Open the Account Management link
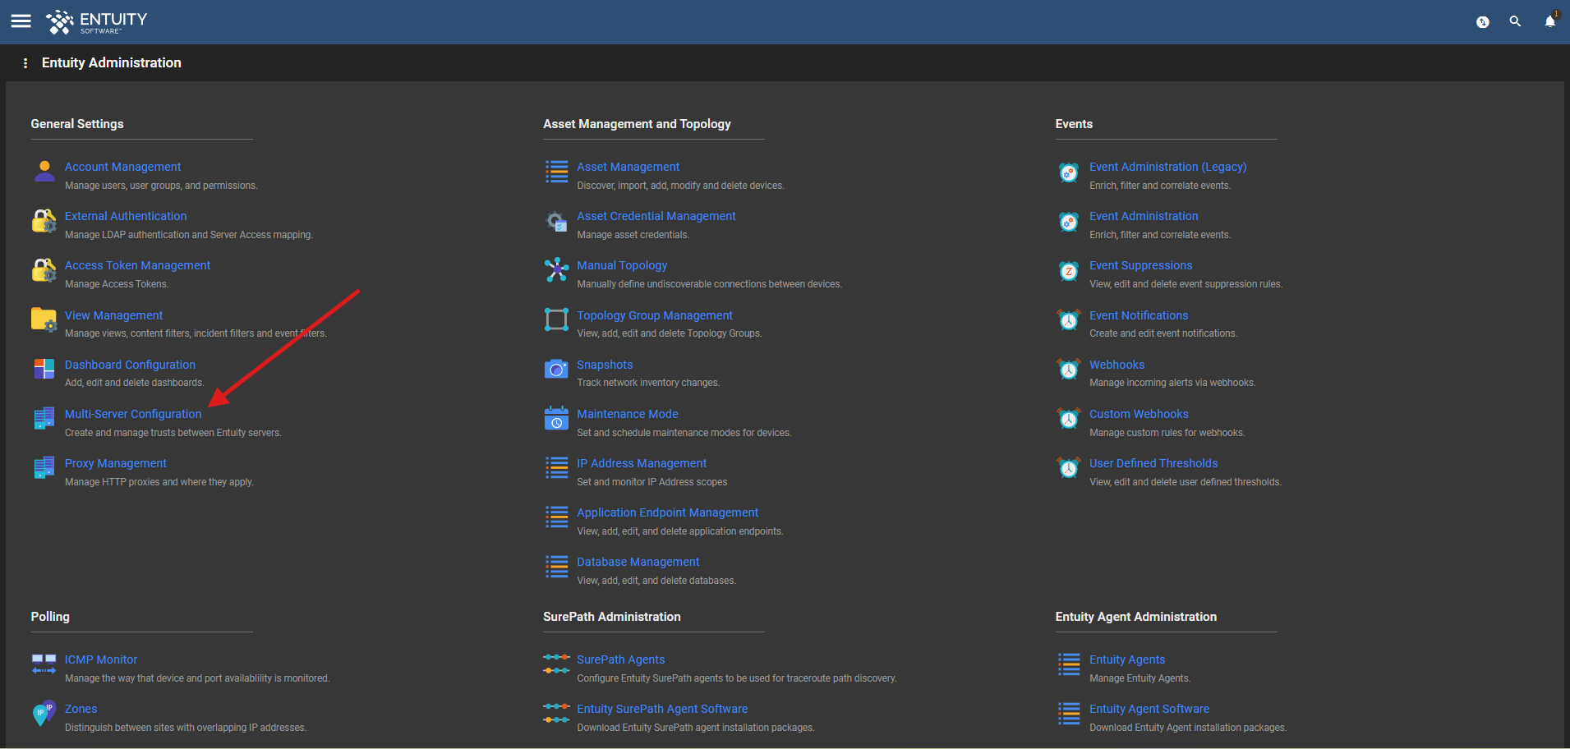This screenshot has height=749, width=1570. coord(122,167)
